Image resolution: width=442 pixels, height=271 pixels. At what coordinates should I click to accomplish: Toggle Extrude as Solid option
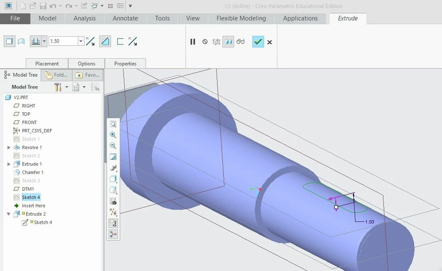[9, 42]
